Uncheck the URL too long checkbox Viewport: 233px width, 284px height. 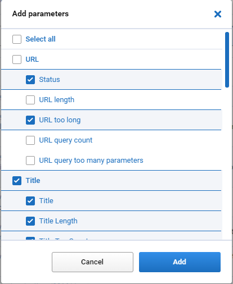click(x=30, y=120)
